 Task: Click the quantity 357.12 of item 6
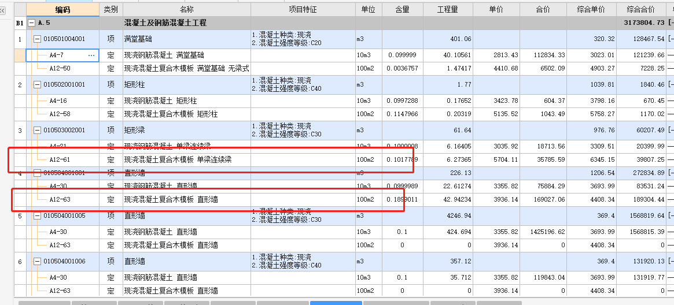click(x=461, y=261)
